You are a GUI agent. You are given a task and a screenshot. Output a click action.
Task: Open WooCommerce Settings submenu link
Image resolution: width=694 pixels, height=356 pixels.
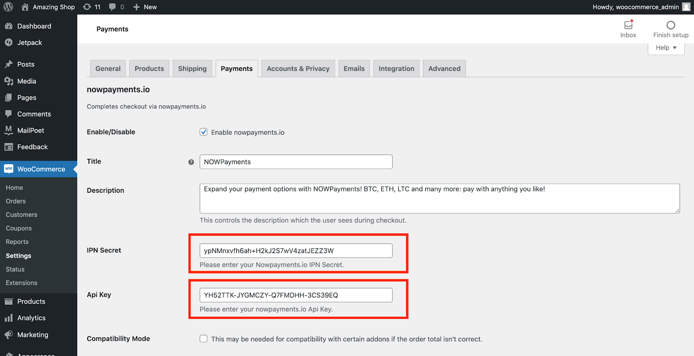tap(19, 256)
